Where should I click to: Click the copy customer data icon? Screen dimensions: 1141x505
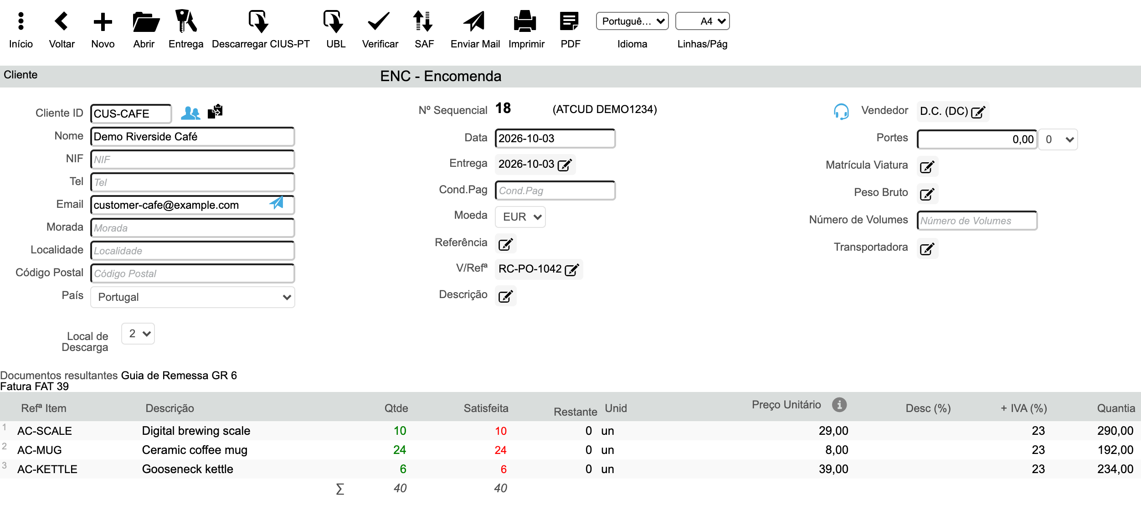coord(215,112)
